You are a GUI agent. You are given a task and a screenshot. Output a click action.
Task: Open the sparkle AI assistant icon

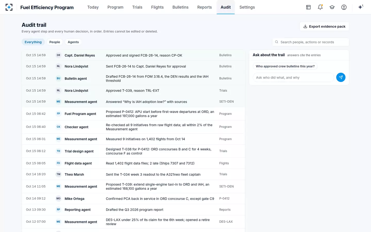pos(361,7)
